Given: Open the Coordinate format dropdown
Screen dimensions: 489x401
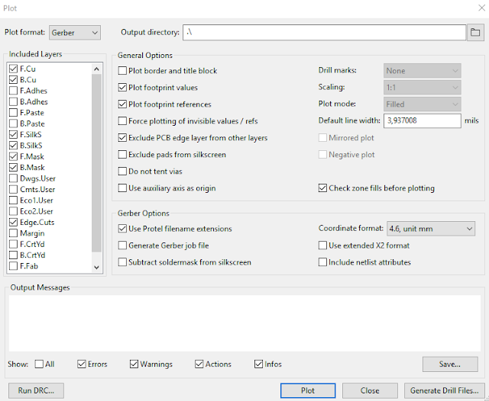Looking at the screenshot, I should click(431, 229).
